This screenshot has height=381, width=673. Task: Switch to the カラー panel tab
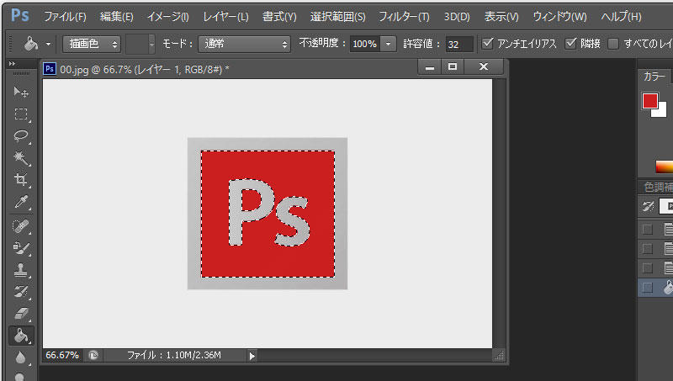point(654,77)
